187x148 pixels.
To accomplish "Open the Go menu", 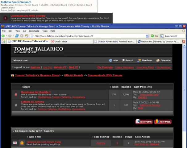I will click(24, 31).
